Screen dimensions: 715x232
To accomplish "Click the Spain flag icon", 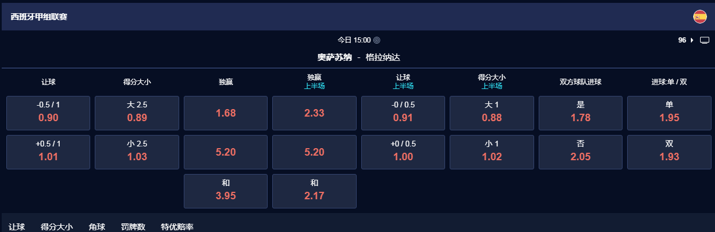I will [699, 17].
